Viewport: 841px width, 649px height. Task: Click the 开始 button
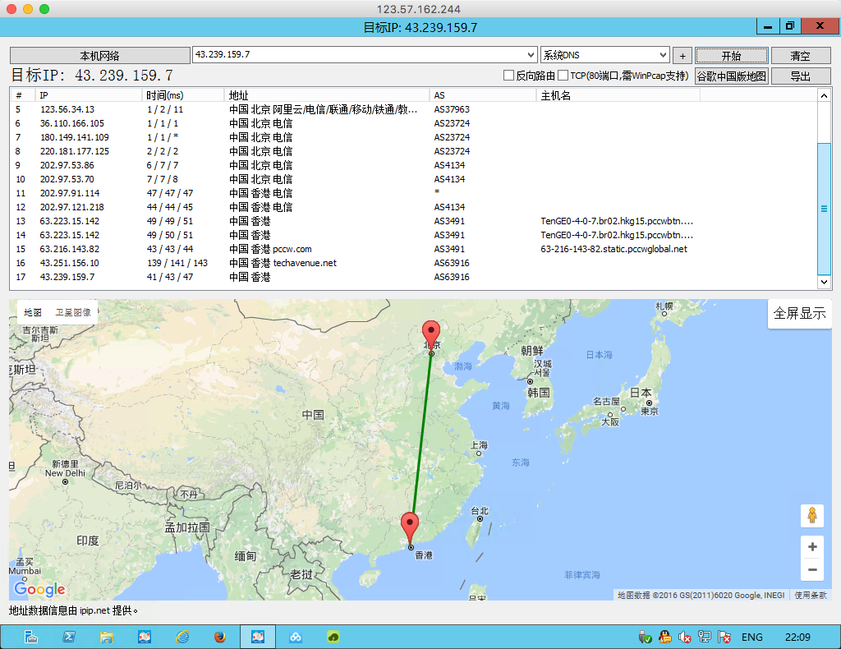(731, 56)
